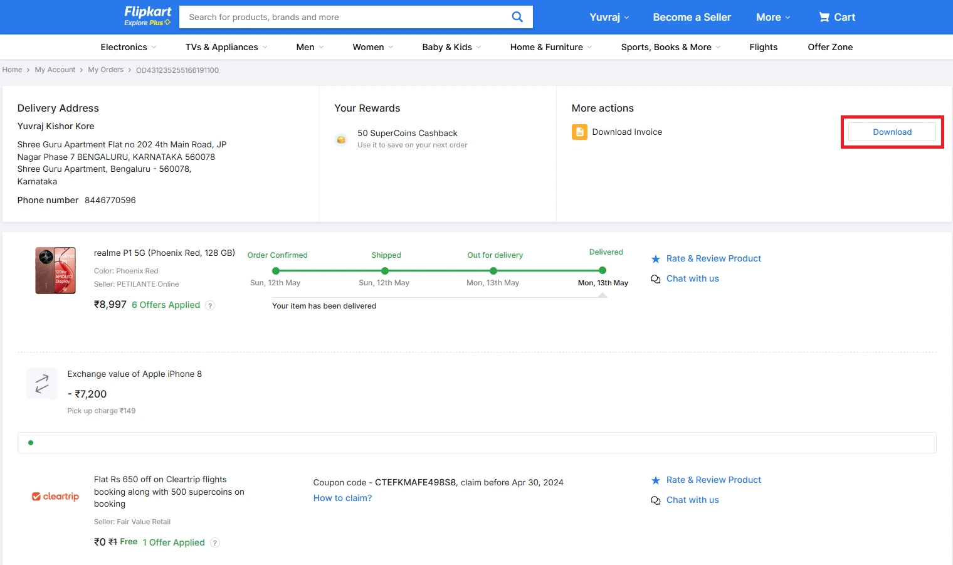This screenshot has width=953, height=565.
Task: Click 1 Offer Applied text
Action: pyautogui.click(x=174, y=542)
